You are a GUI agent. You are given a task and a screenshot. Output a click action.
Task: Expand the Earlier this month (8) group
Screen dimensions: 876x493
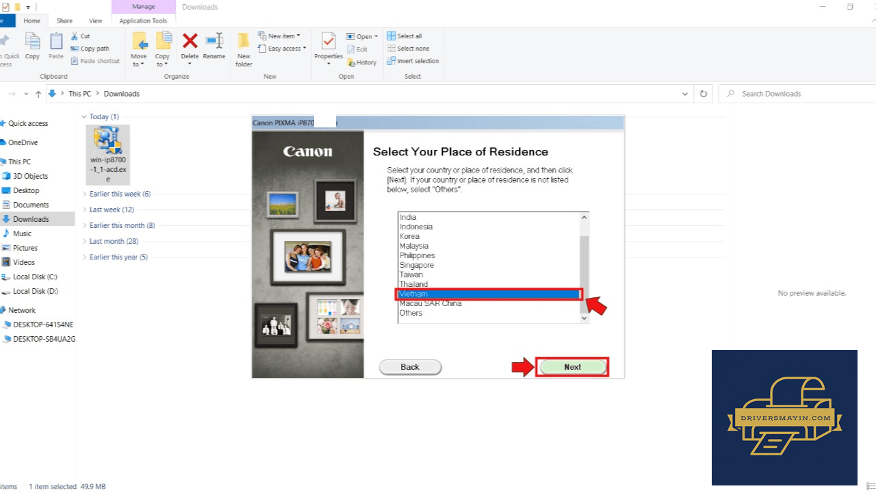click(x=85, y=225)
